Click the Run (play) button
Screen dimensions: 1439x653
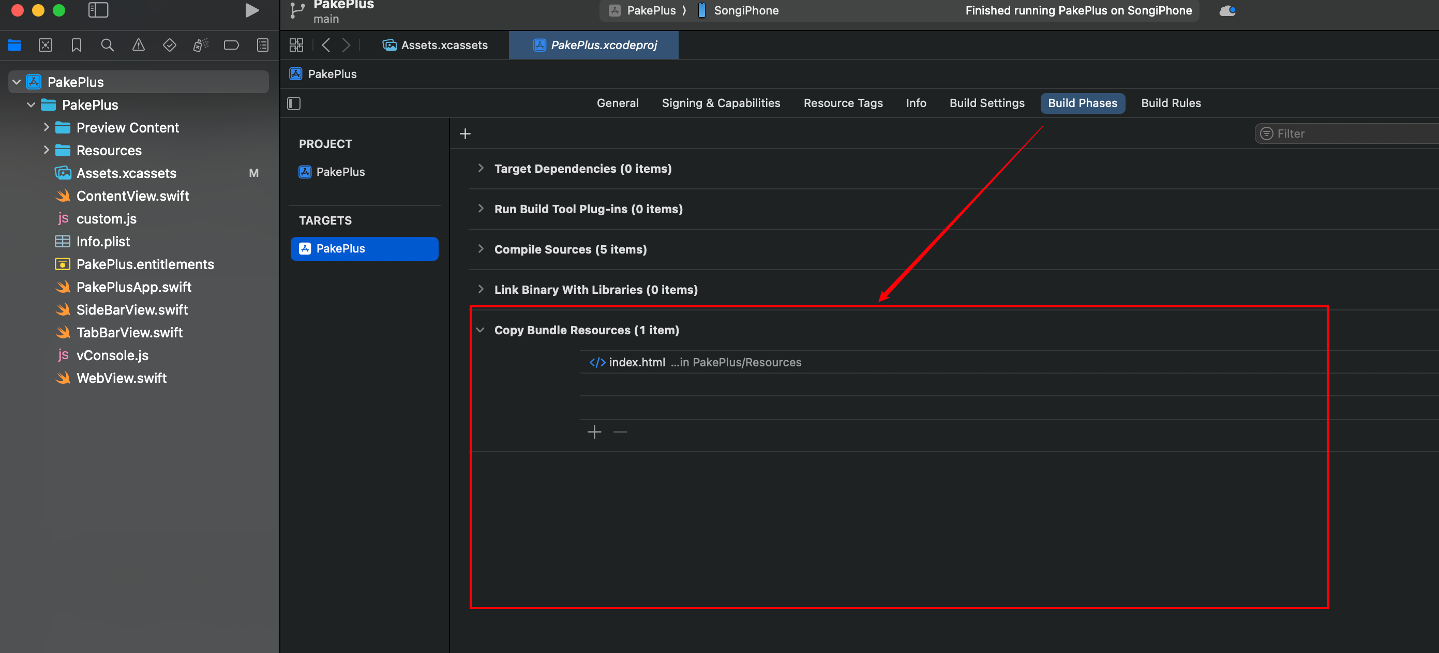[x=252, y=11]
